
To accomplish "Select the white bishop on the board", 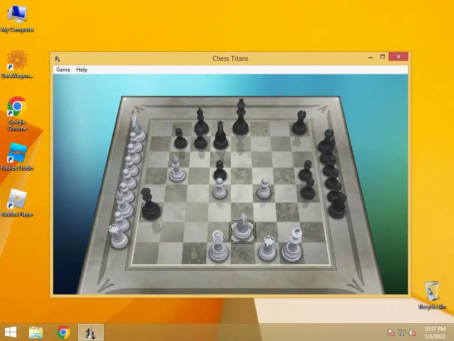I will pyautogui.click(x=177, y=169).
